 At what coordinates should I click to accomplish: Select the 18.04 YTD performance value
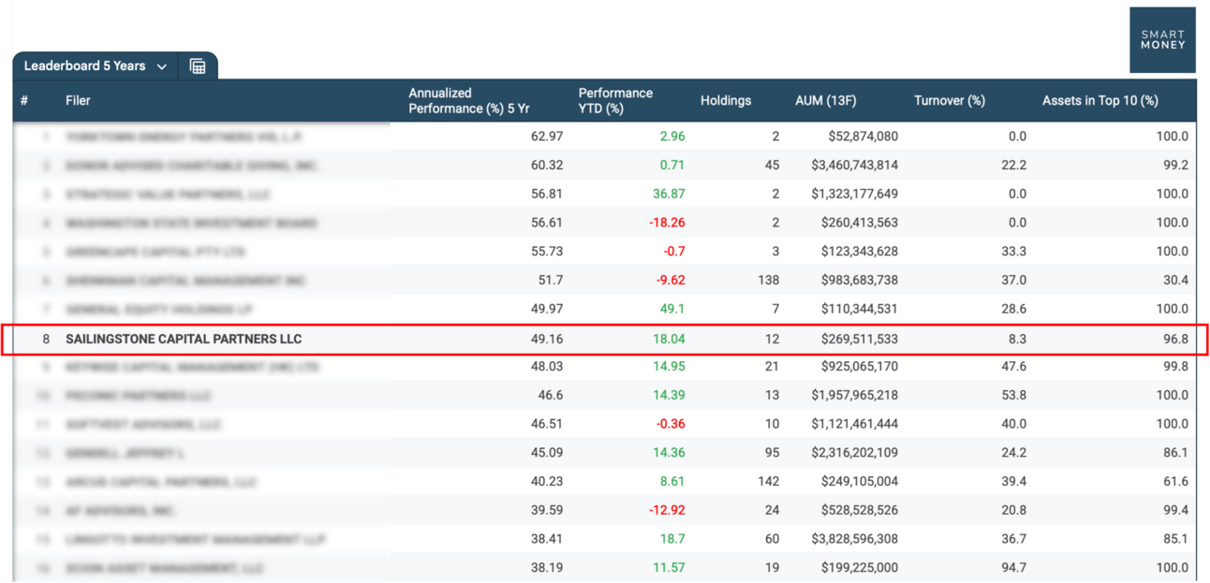pos(669,339)
